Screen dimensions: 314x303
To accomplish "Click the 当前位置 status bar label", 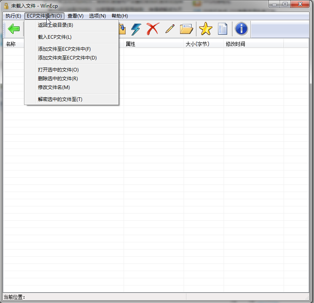I will (x=14, y=297).
